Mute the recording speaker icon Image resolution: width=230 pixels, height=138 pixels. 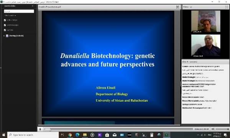point(213,129)
